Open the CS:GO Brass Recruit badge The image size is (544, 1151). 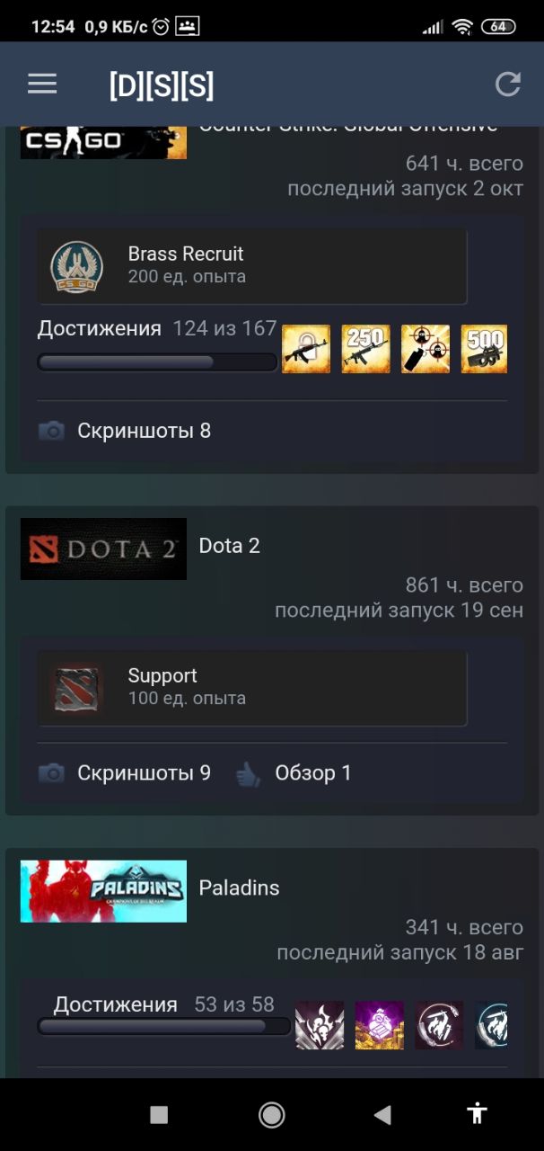coord(252,265)
